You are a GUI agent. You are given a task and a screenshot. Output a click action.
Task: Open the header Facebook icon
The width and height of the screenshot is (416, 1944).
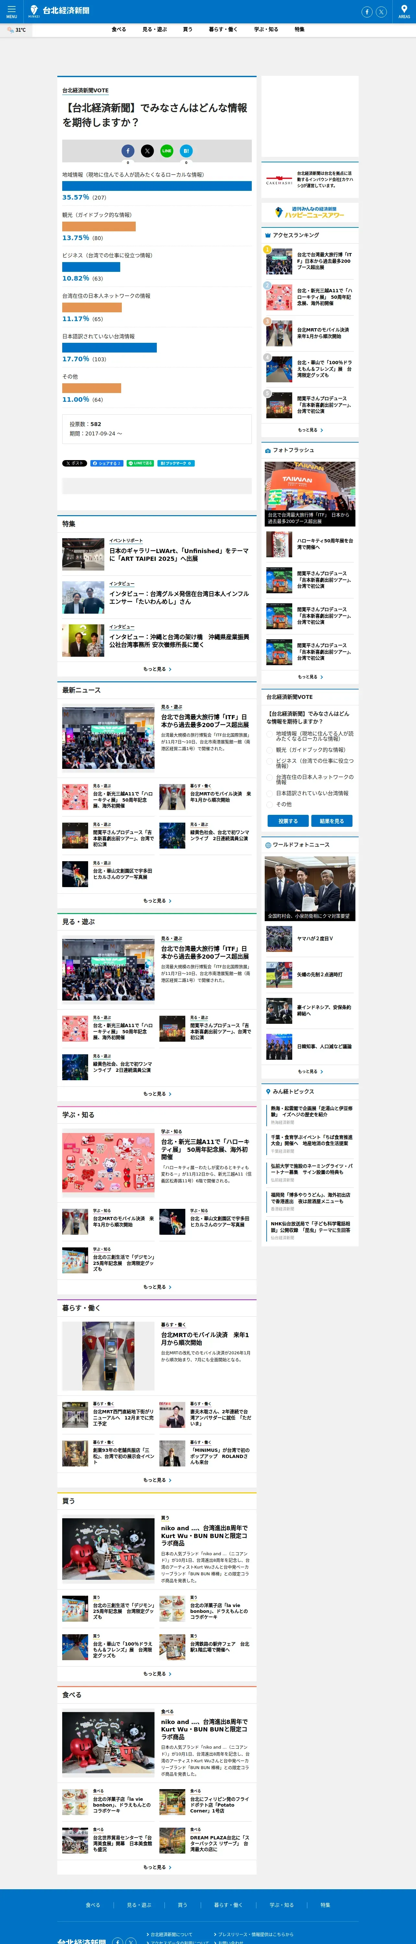367,11
